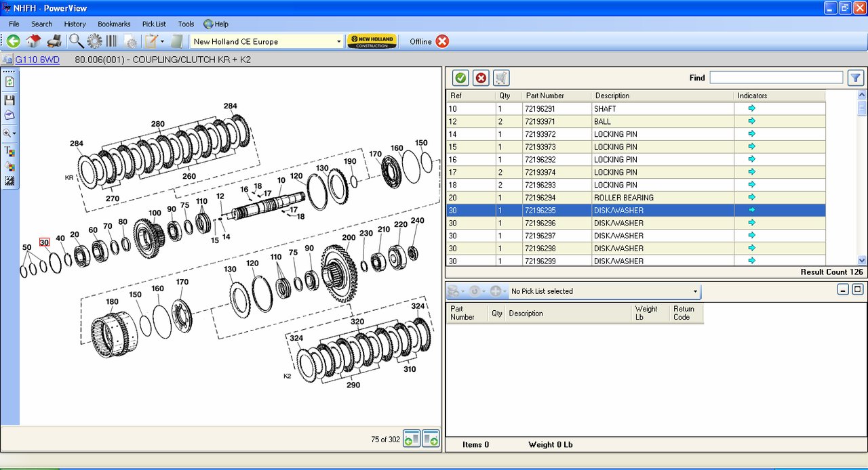Click into the Find text field
868x470 pixels.
point(776,78)
